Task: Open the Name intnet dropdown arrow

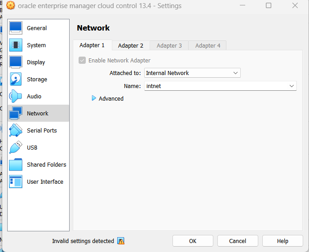Action: pyautogui.click(x=291, y=86)
